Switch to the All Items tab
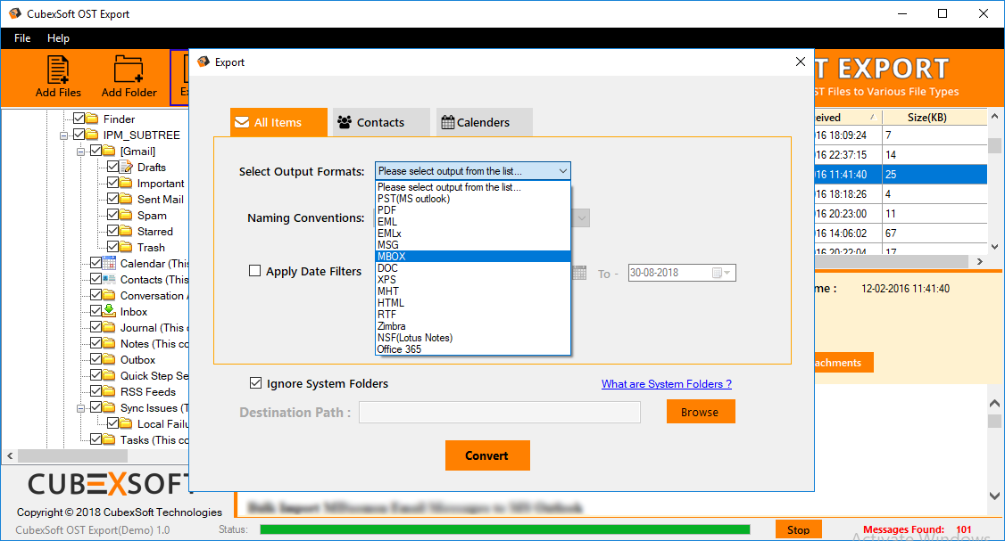Screen dimensions: 1005x541 click(278, 121)
